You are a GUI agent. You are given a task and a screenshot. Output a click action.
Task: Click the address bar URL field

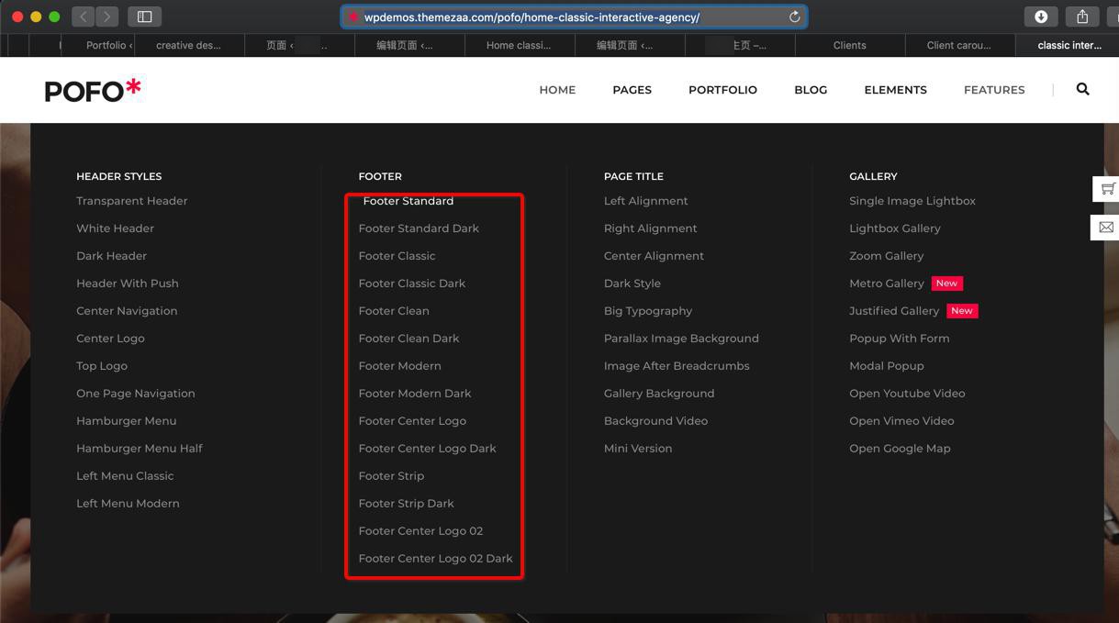[x=574, y=17]
